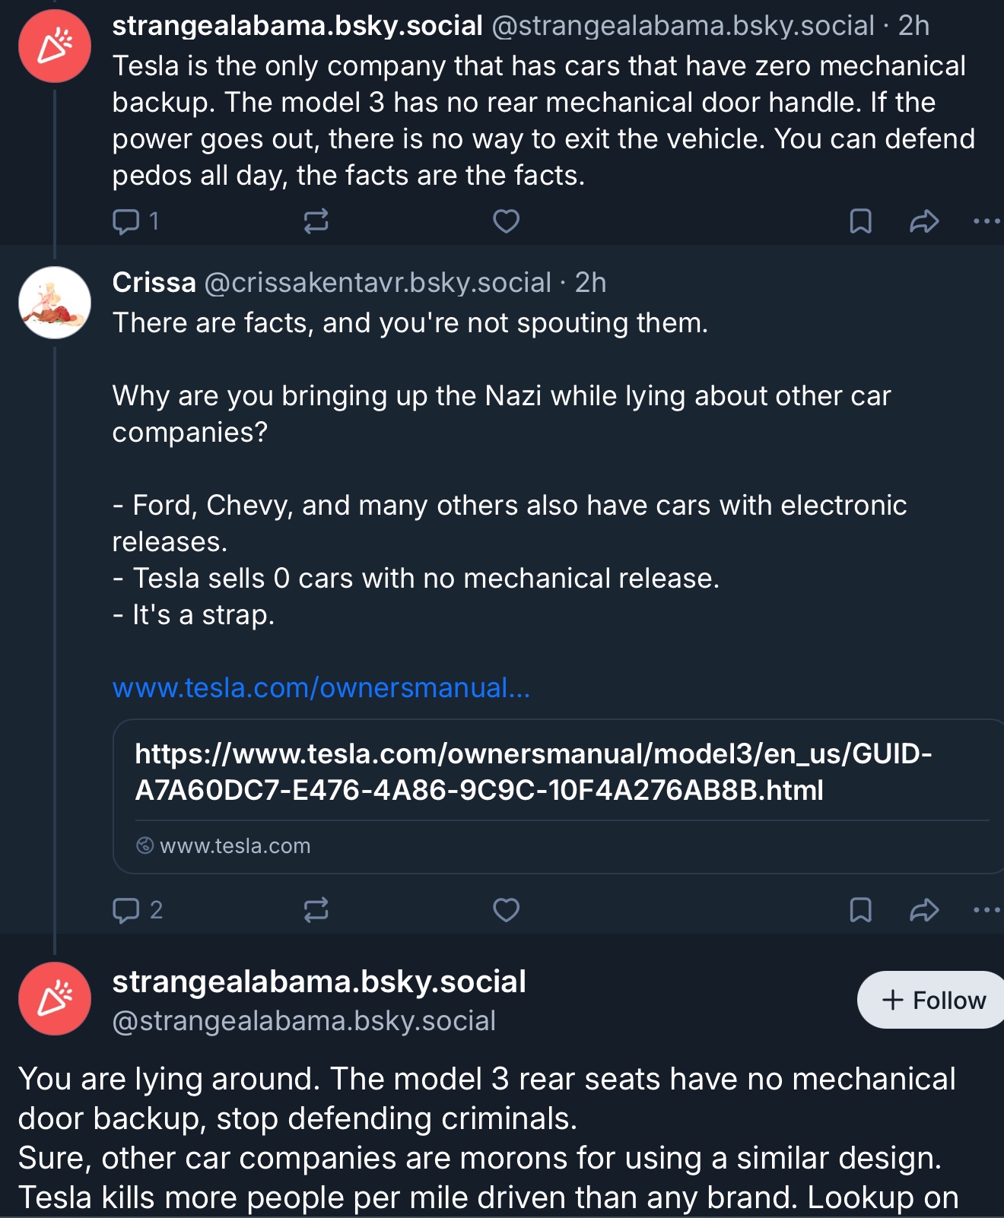
Task: Reply to Crissa's post
Action: click(126, 910)
